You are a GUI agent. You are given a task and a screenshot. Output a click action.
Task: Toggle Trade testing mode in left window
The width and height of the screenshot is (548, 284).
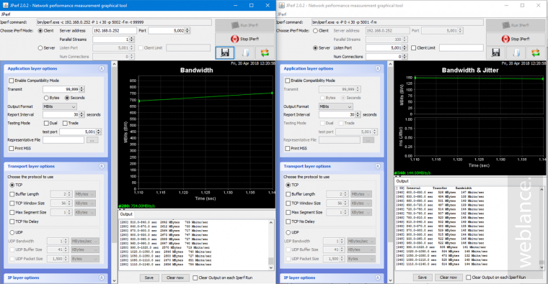[65, 123]
